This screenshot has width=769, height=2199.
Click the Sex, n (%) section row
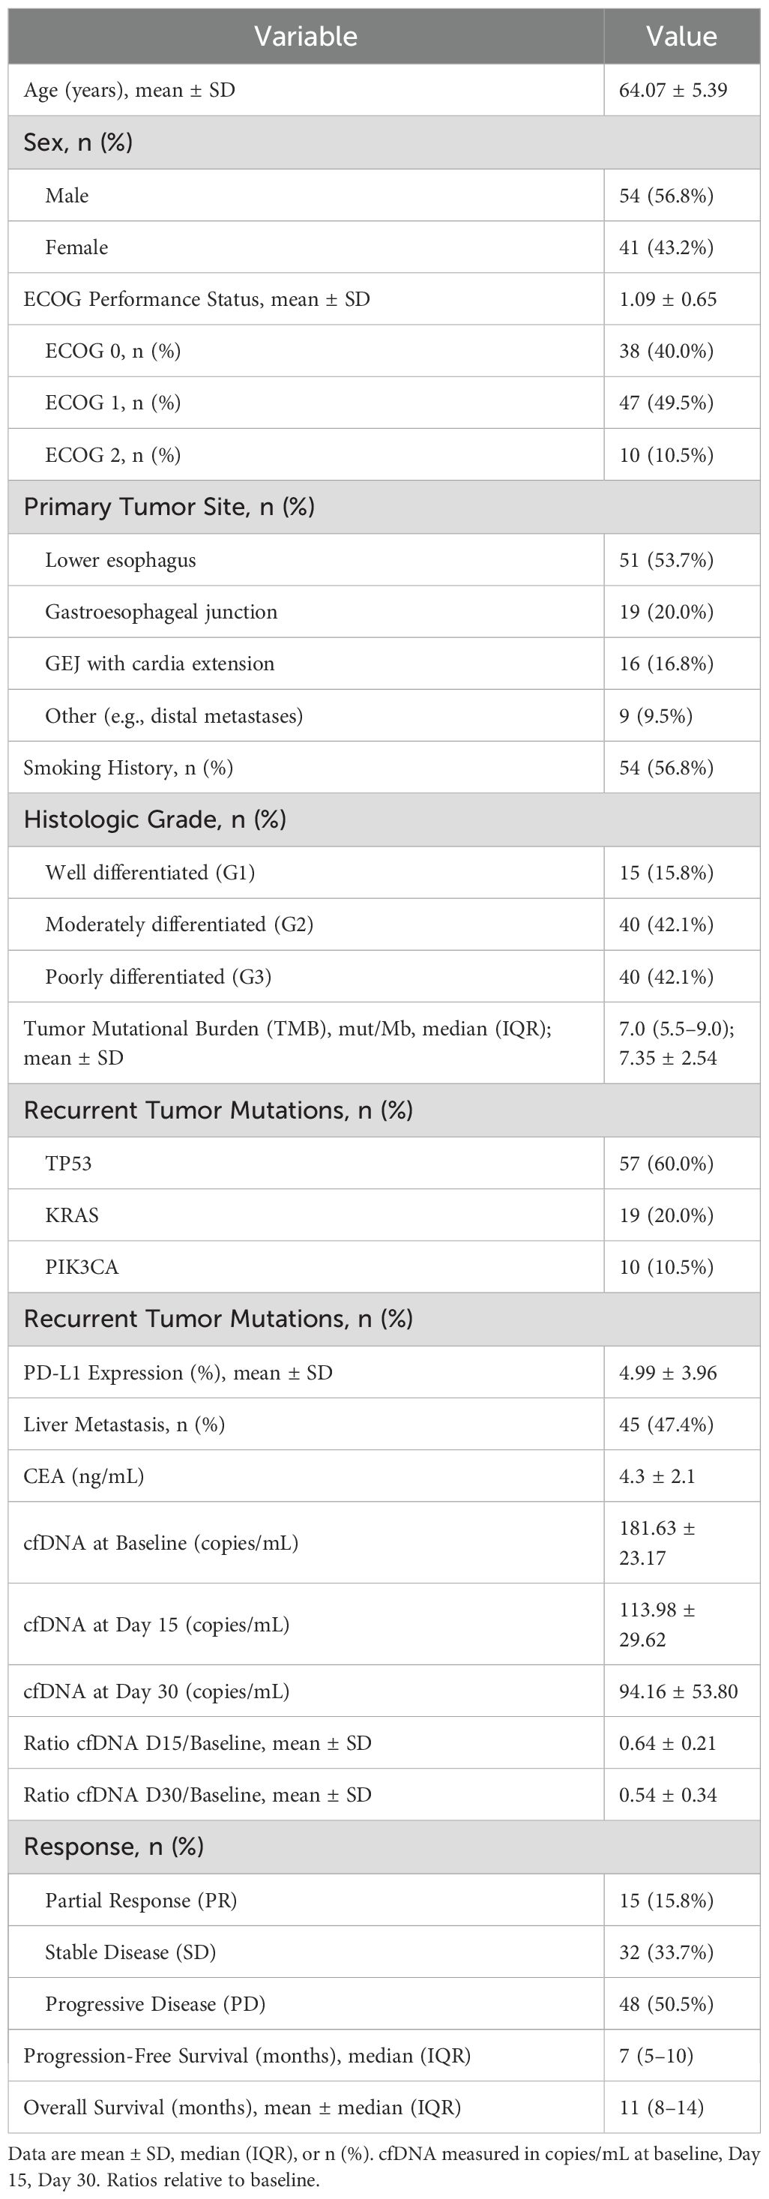[79, 142]
